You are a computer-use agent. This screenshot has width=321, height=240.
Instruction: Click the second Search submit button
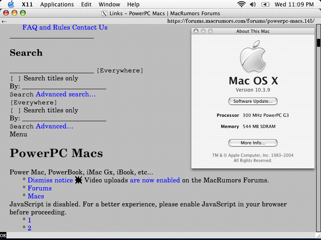[x=22, y=126]
